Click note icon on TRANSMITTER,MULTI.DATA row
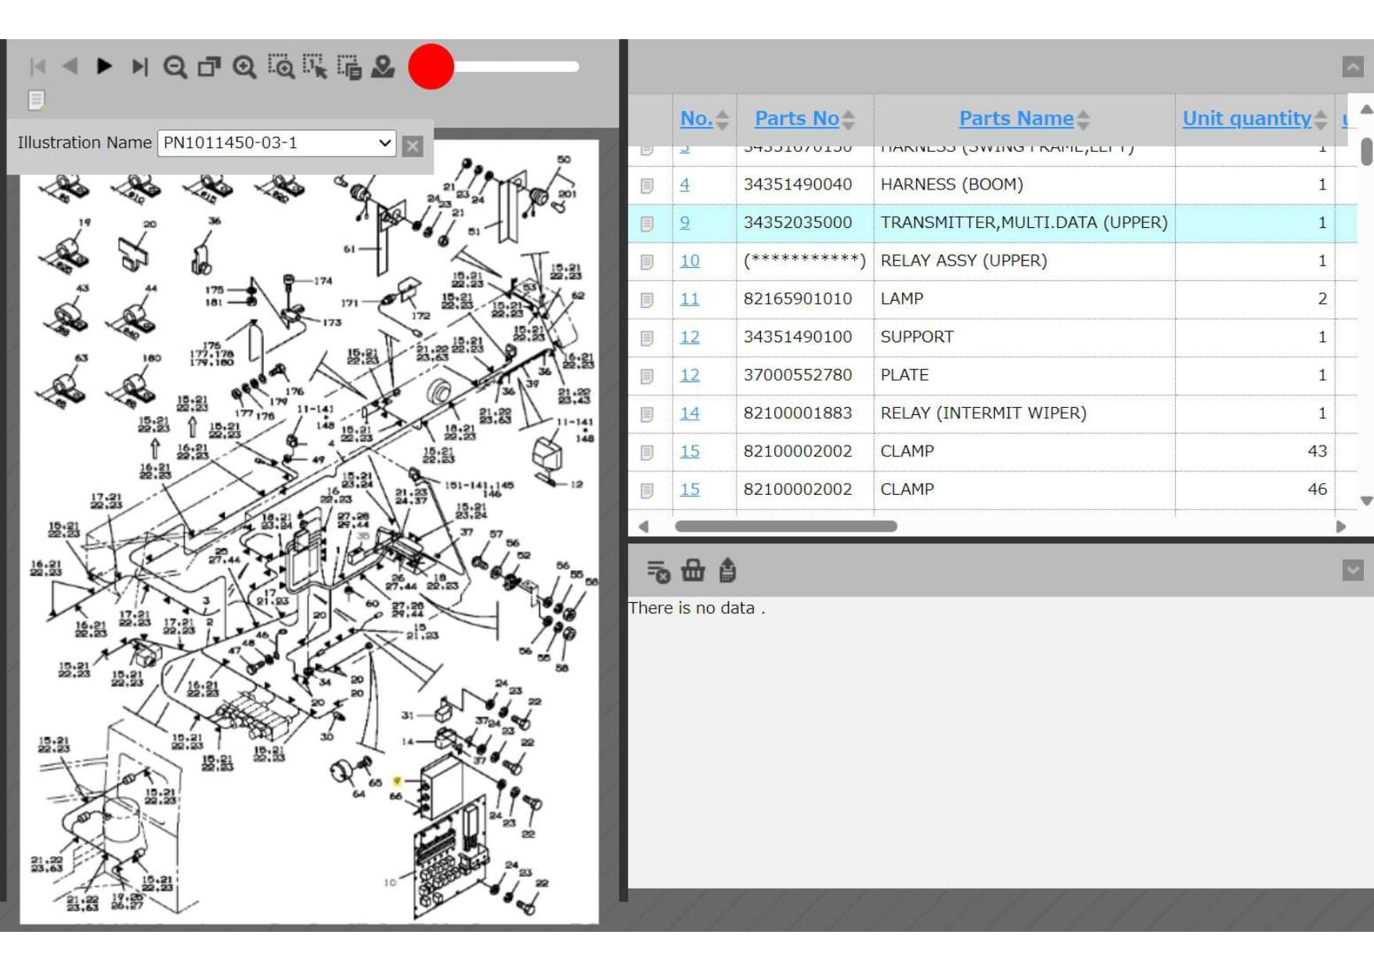This screenshot has width=1374, height=971. tap(647, 224)
